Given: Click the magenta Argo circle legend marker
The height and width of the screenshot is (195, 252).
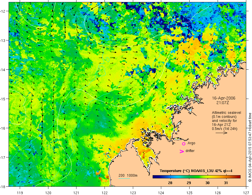Looking at the screenshot, I should pyautogui.click(x=184, y=144).
